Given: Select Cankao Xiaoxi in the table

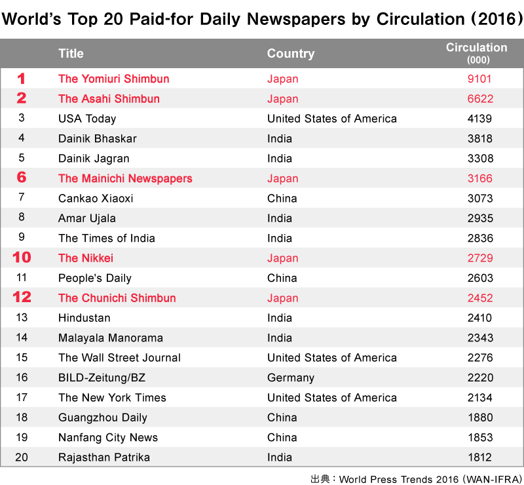Looking at the screenshot, I should click(96, 199).
